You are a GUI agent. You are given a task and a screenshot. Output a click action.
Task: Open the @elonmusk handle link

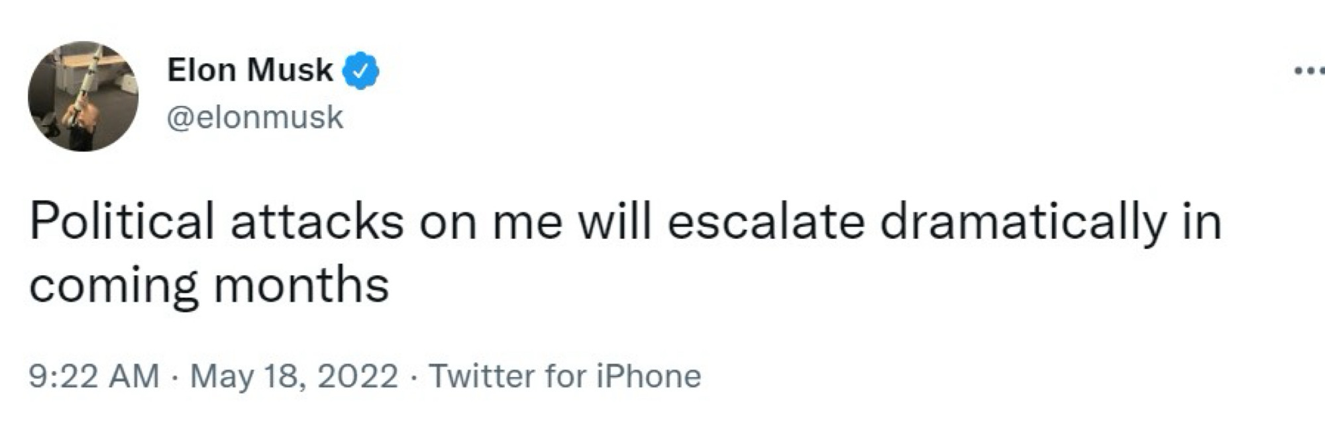coord(255,118)
